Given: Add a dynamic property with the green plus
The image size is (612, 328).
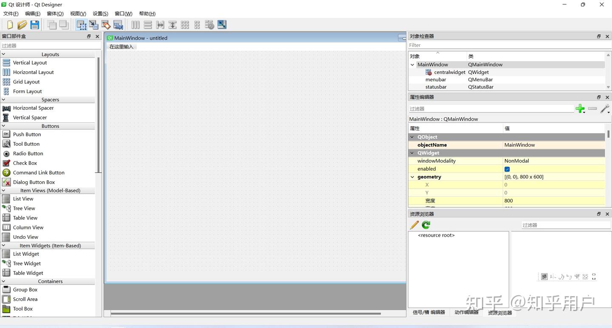Looking at the screenshot, I should (580, 108).
